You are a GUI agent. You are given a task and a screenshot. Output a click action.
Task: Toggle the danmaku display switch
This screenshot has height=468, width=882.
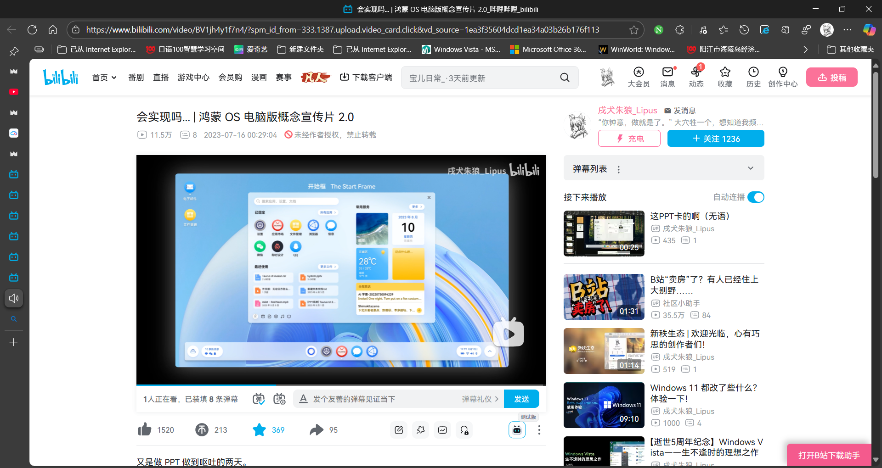(x=259, y=399)
